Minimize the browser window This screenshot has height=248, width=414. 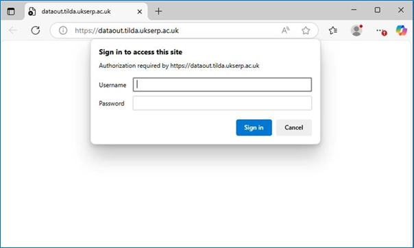click(354, 10)
